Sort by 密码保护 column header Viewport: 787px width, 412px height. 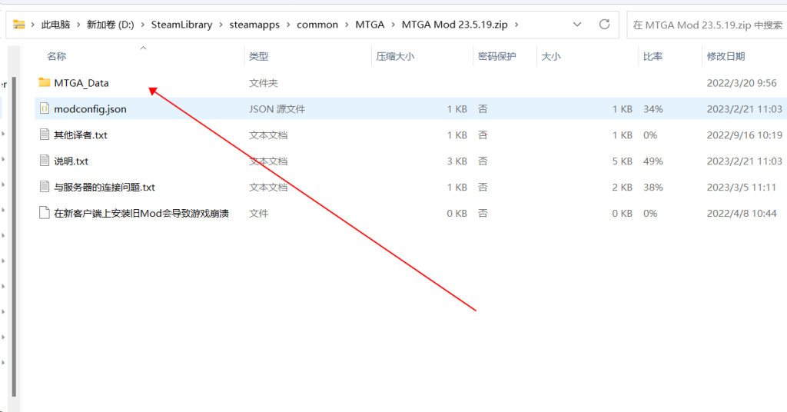coord(497,56)
